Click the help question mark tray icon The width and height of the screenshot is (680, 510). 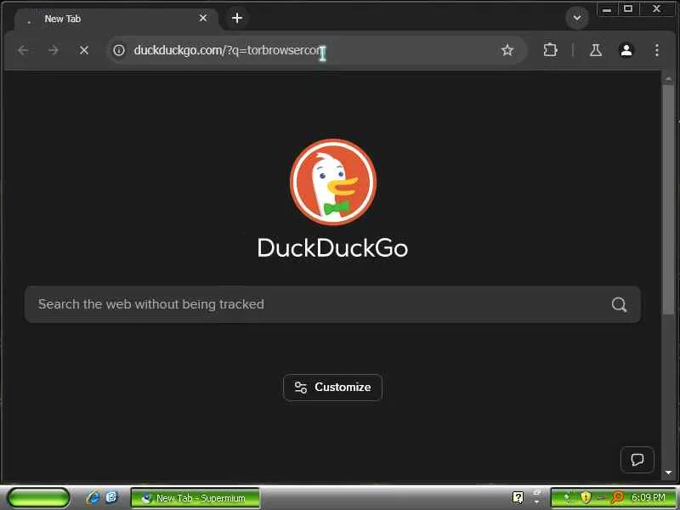tap(518, 497)
